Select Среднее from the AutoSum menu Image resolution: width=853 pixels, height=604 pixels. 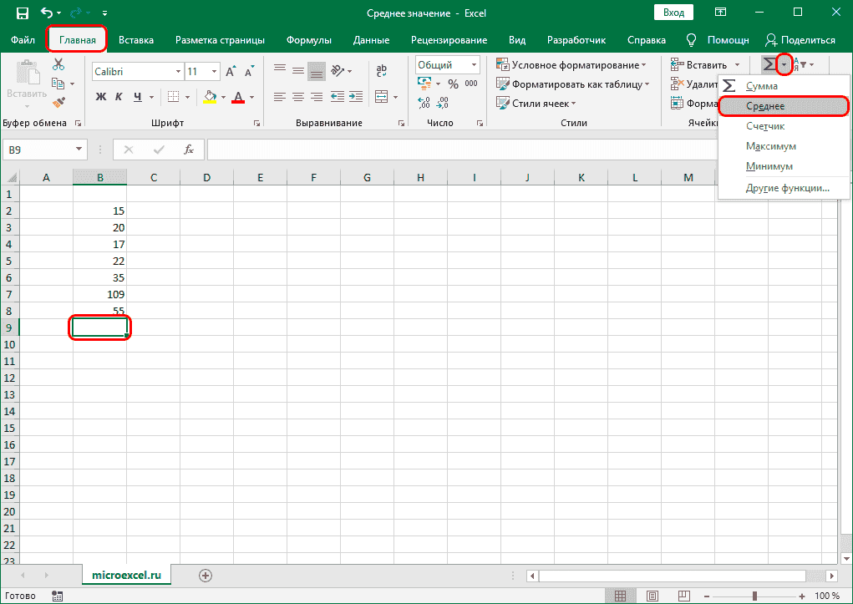click(x=783, y=105)
